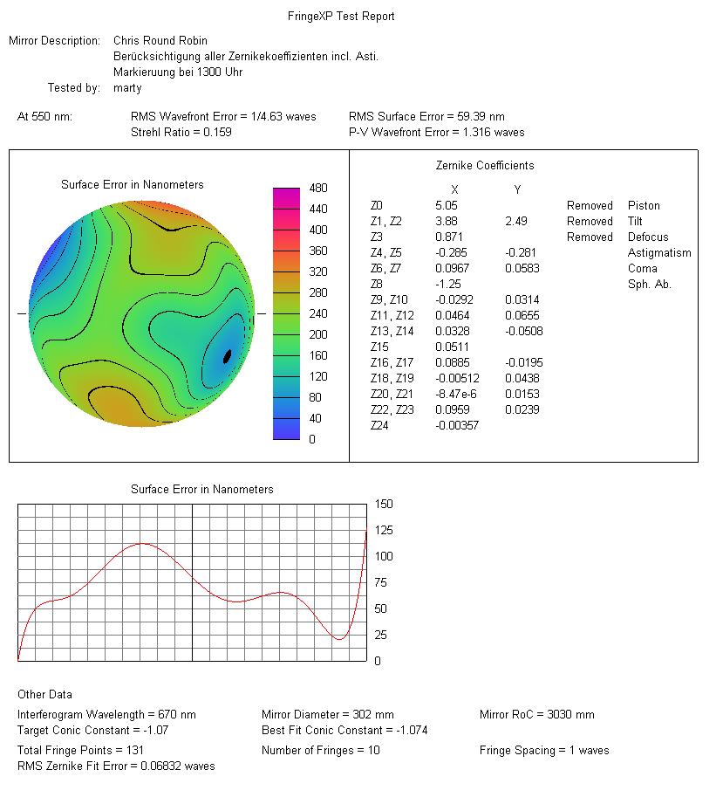The image size is (723, 811).
Task: Click Mirror RoC = 3030 mm
Action: (537, 715)
